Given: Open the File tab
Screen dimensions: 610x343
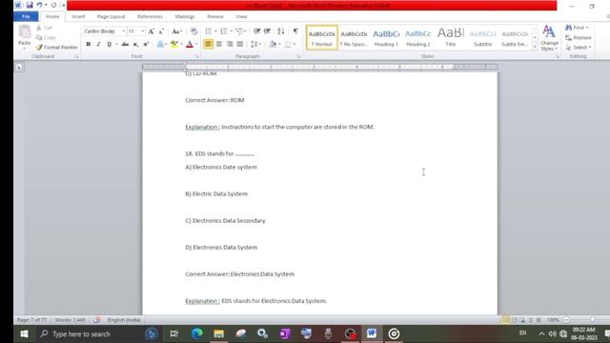Looking at the screenshot, I should 26,16.
